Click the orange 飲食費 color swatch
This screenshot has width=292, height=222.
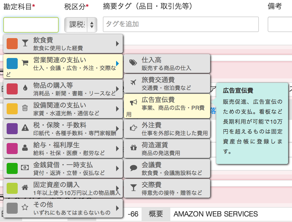click(x=12, y=44)
